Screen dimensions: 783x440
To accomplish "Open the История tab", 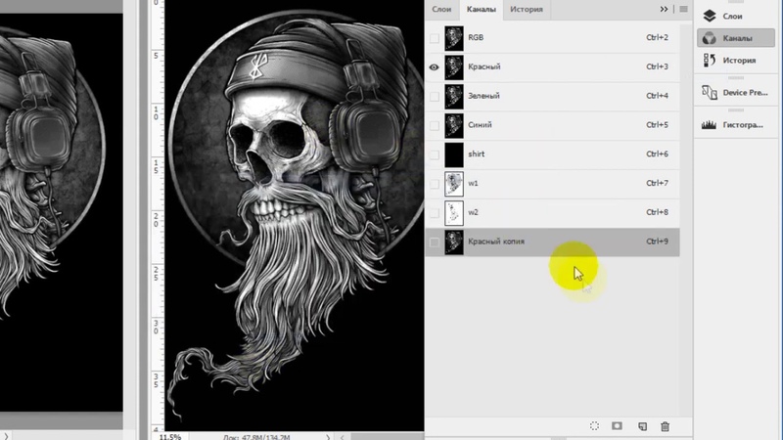I will click(527, 9).
